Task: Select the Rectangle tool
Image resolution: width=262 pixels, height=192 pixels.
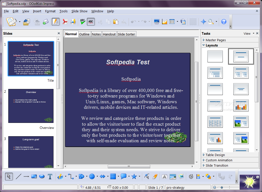Action: coord(34,176)
